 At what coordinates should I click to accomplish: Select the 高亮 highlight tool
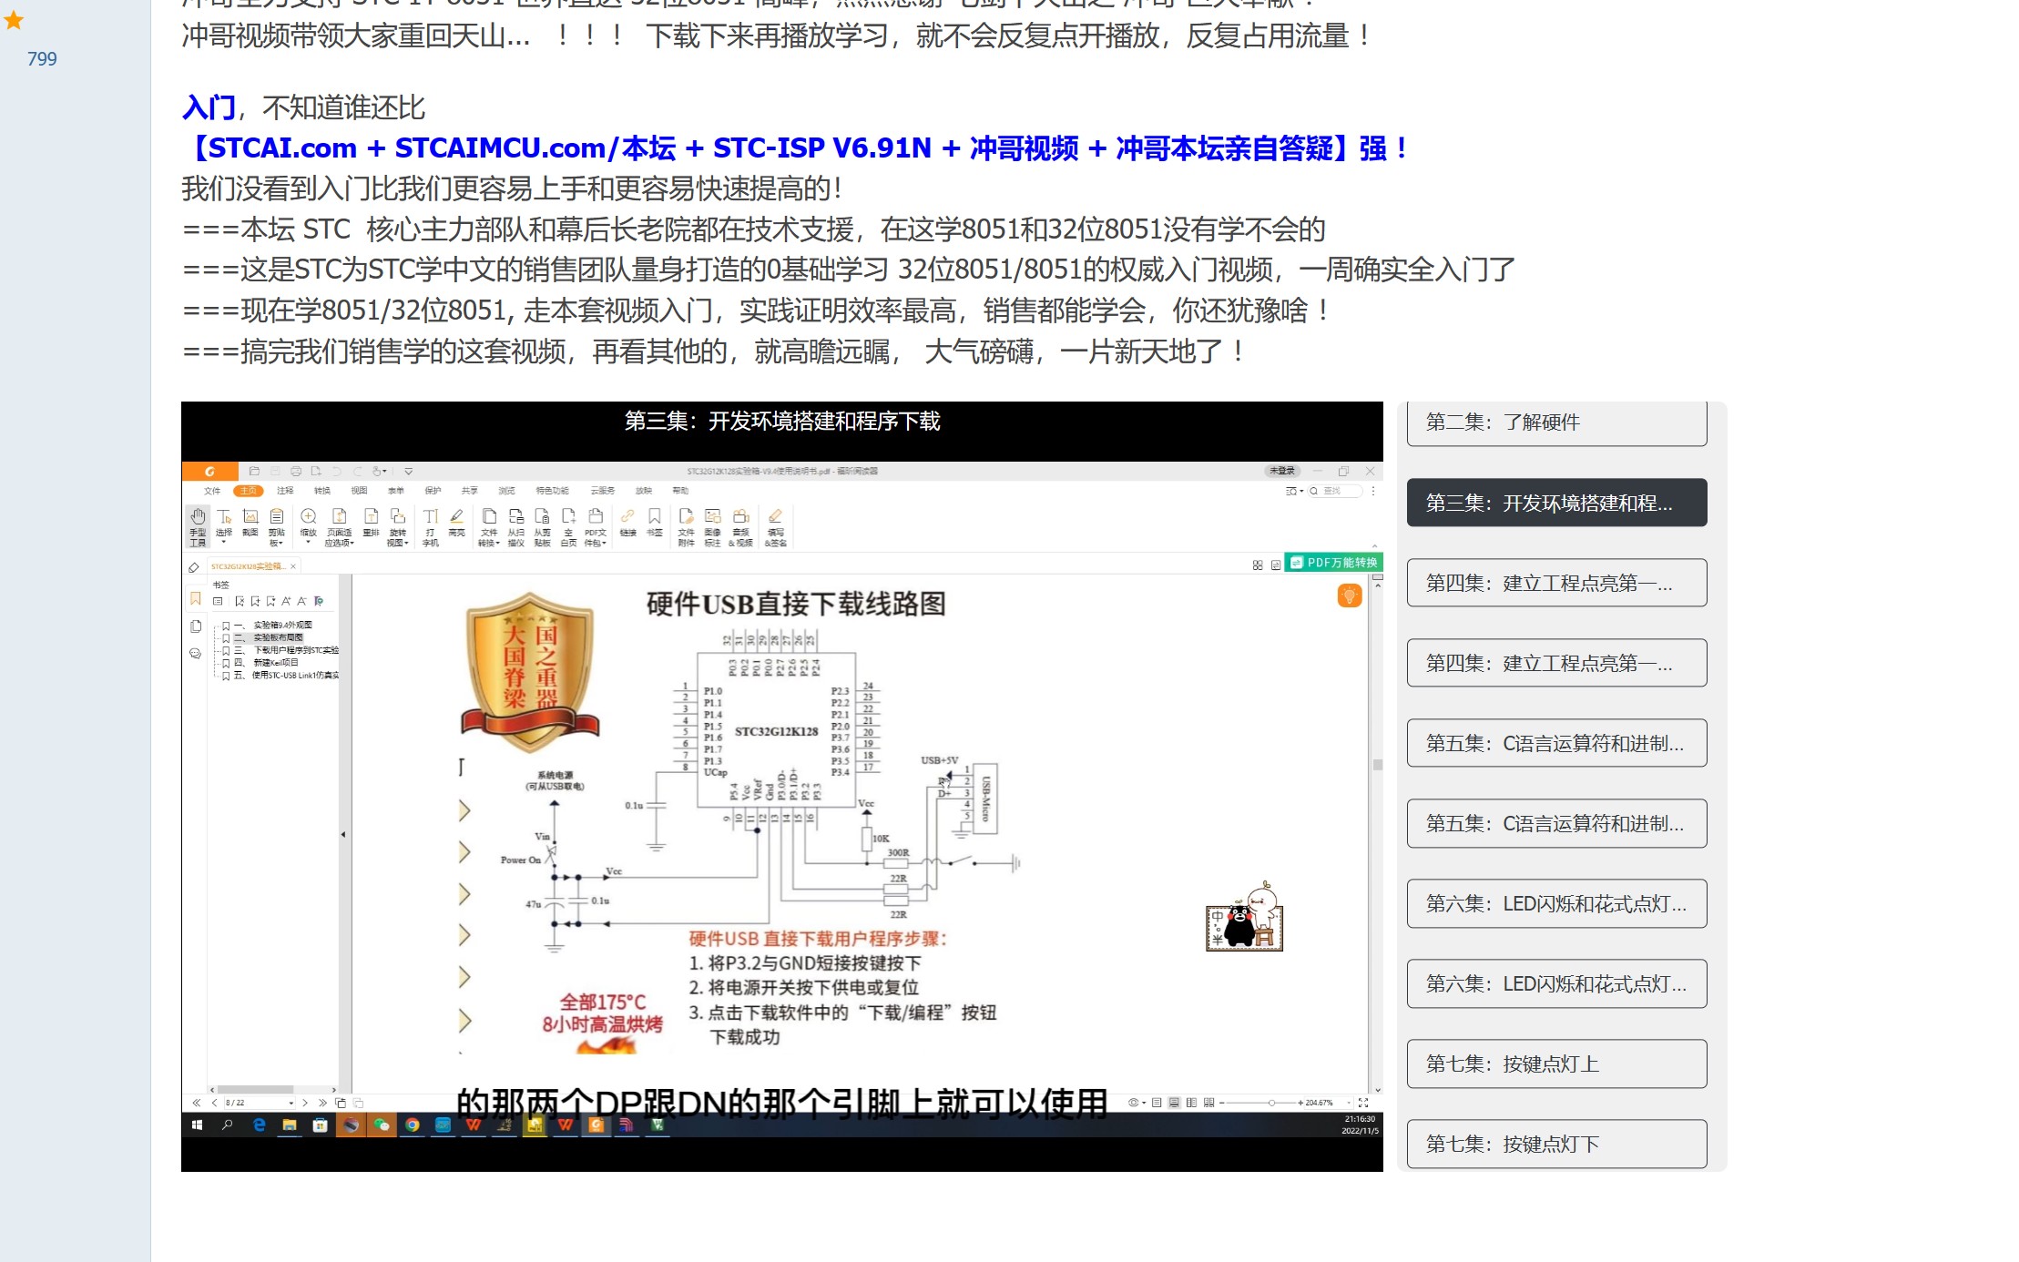point(457,524)
